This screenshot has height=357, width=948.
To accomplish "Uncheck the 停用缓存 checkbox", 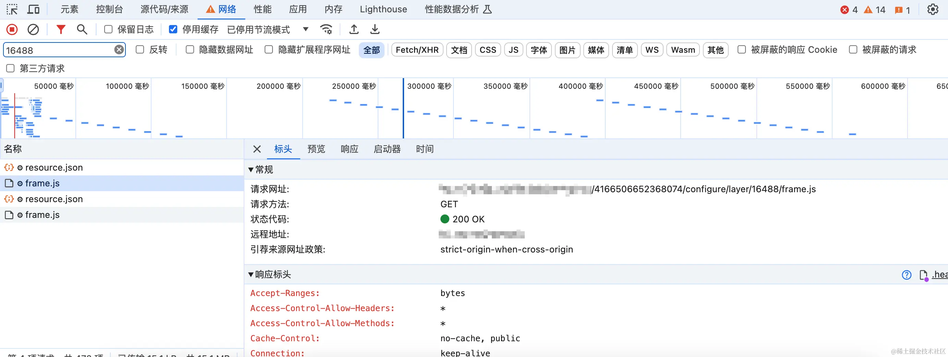I will click(x=173, y=29).
